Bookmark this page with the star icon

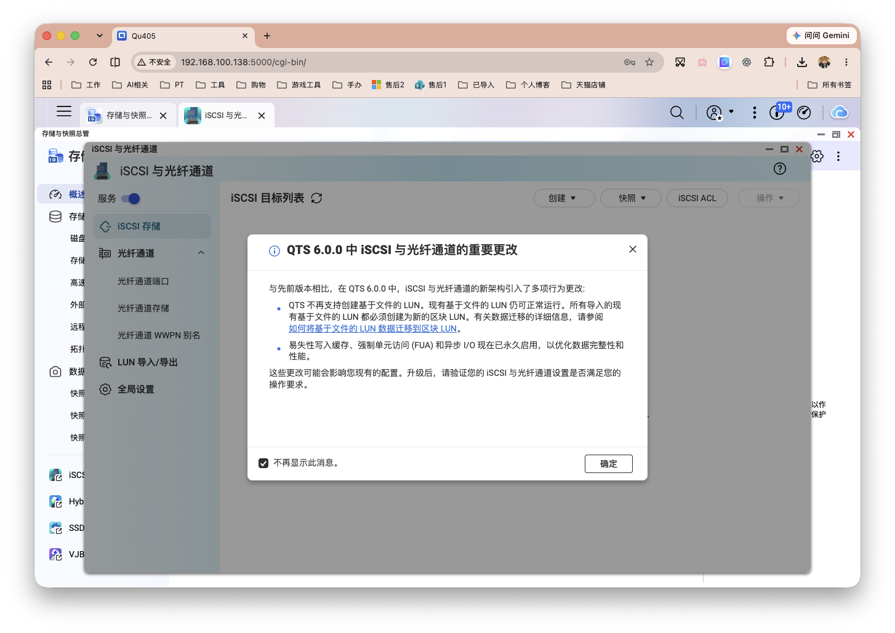pos(649,62)
